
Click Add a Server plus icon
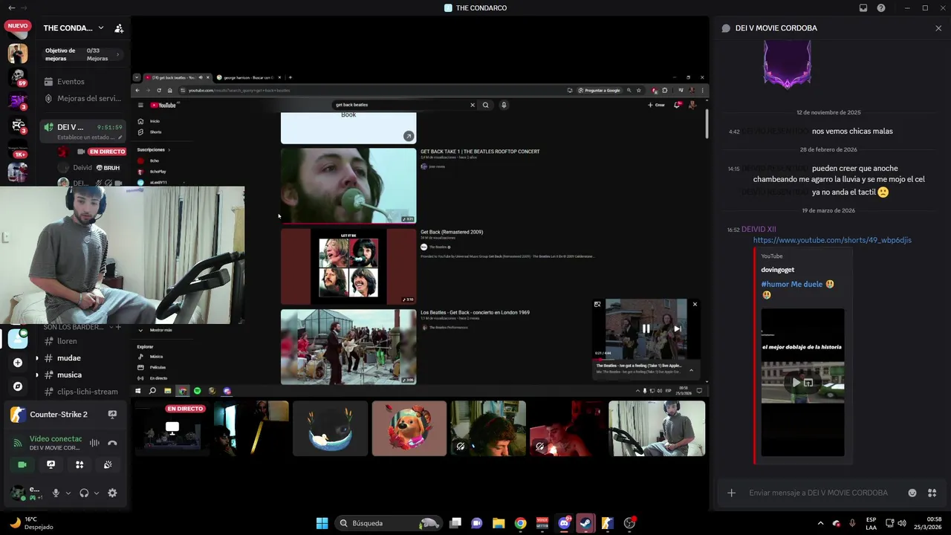coord(18,363)
